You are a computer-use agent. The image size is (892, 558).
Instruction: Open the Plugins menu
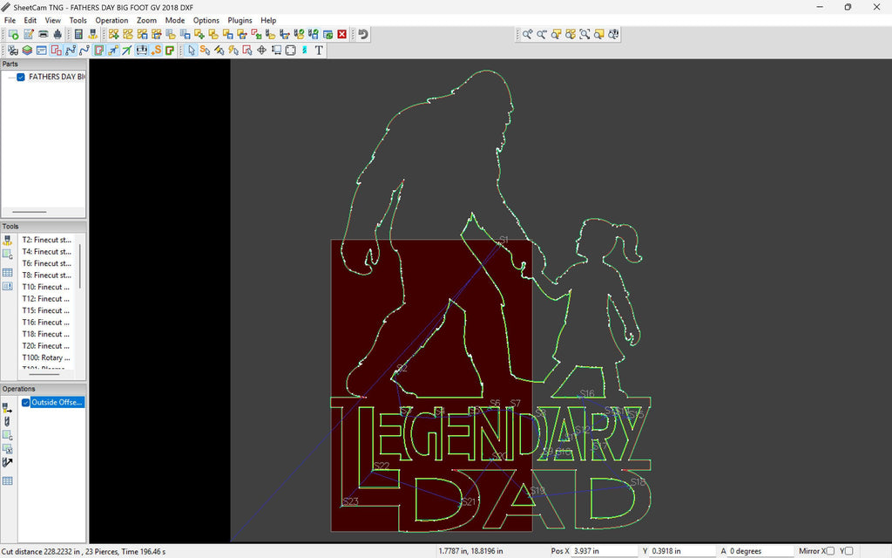tap(240, 20)
